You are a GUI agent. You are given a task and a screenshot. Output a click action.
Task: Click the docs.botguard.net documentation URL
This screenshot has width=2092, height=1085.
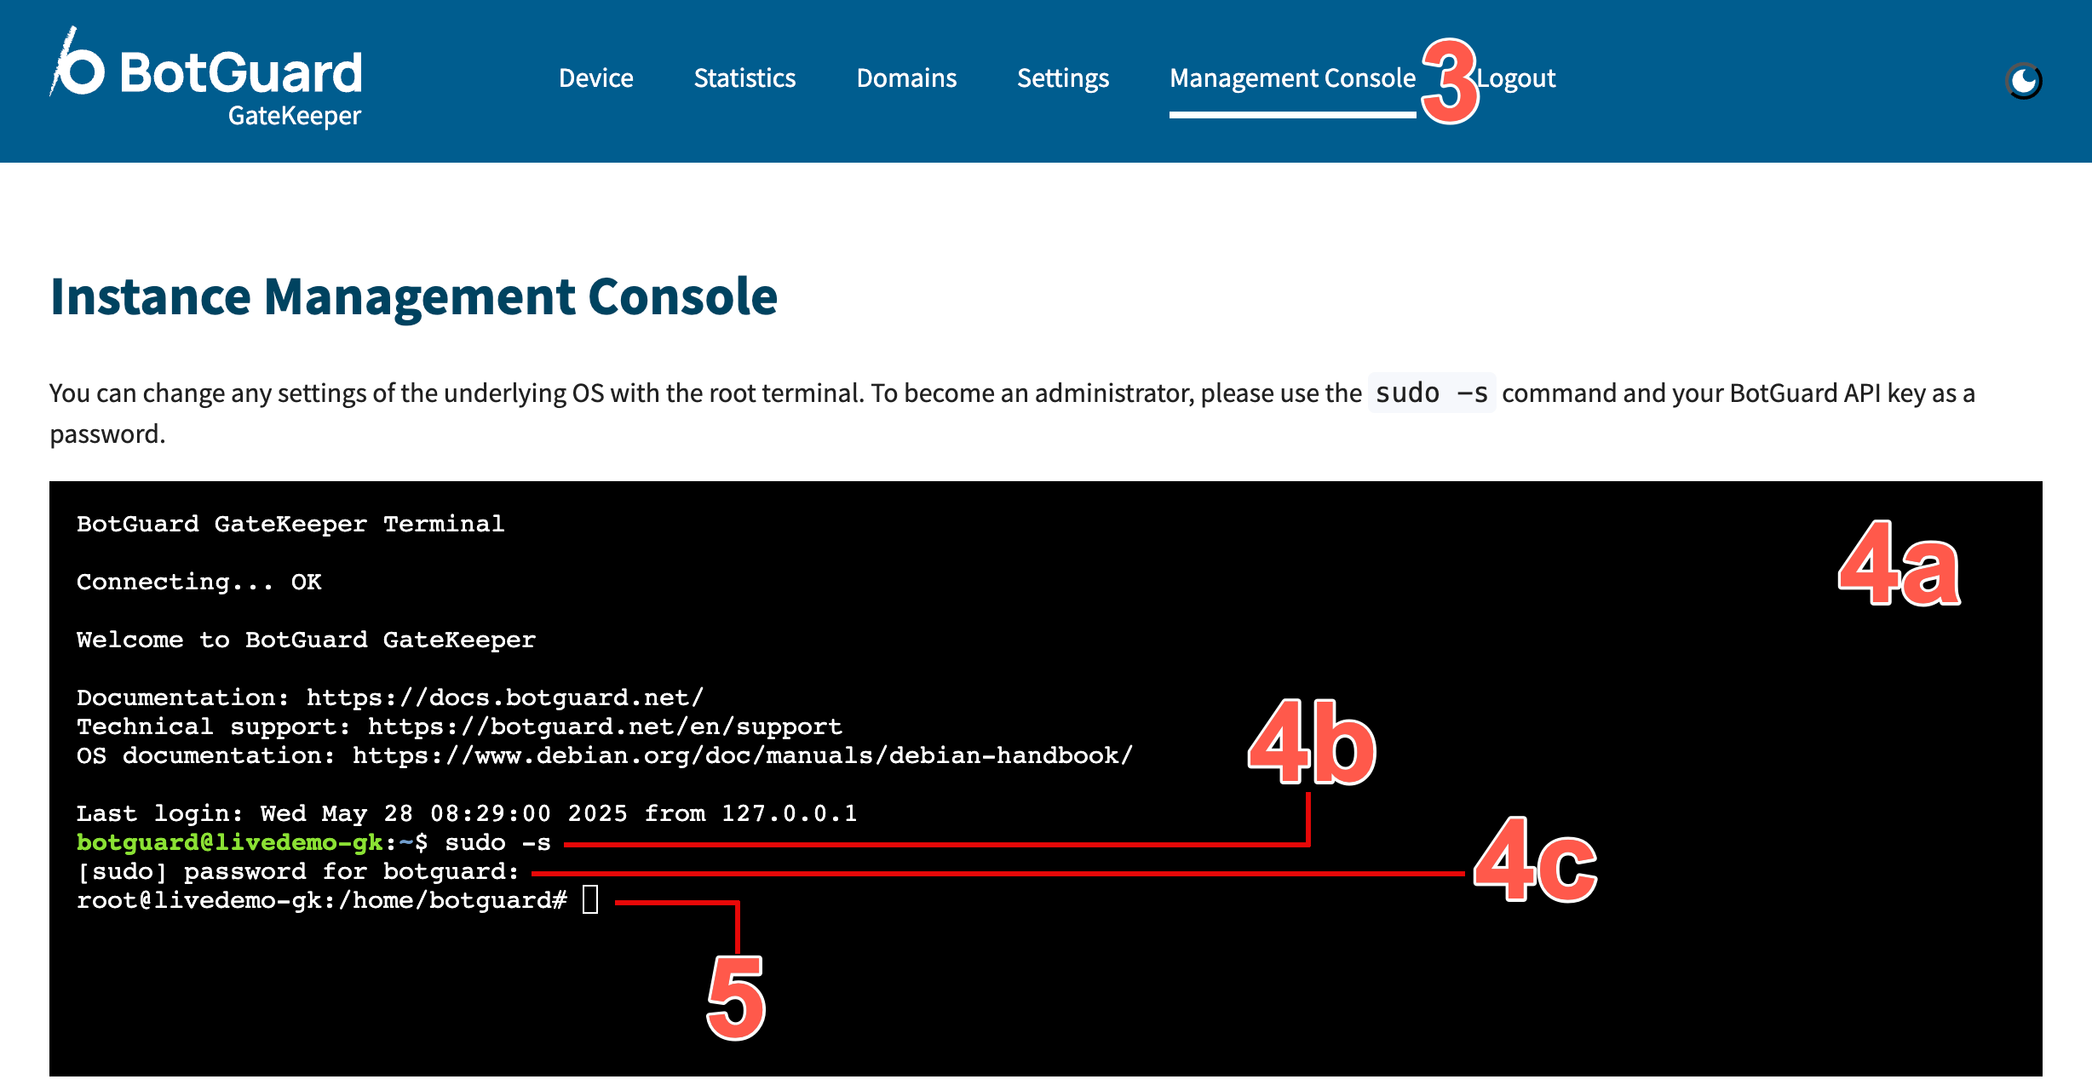pos(505,697)
